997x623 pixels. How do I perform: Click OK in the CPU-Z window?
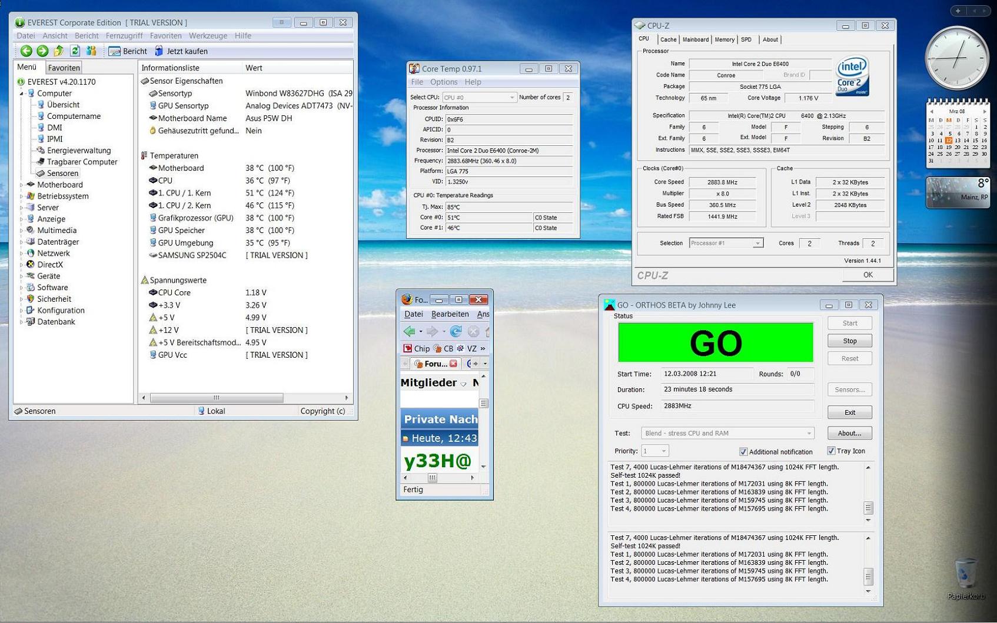coord(868,275)
